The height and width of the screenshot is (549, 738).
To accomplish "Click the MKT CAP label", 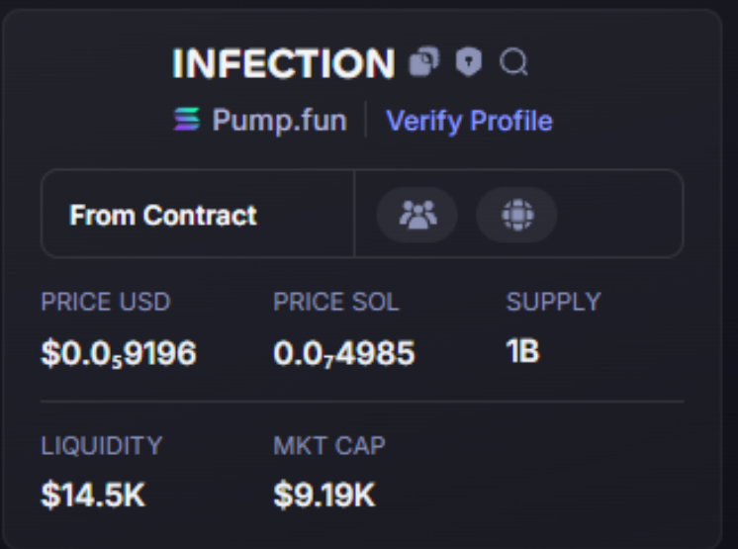I will 329,445.
